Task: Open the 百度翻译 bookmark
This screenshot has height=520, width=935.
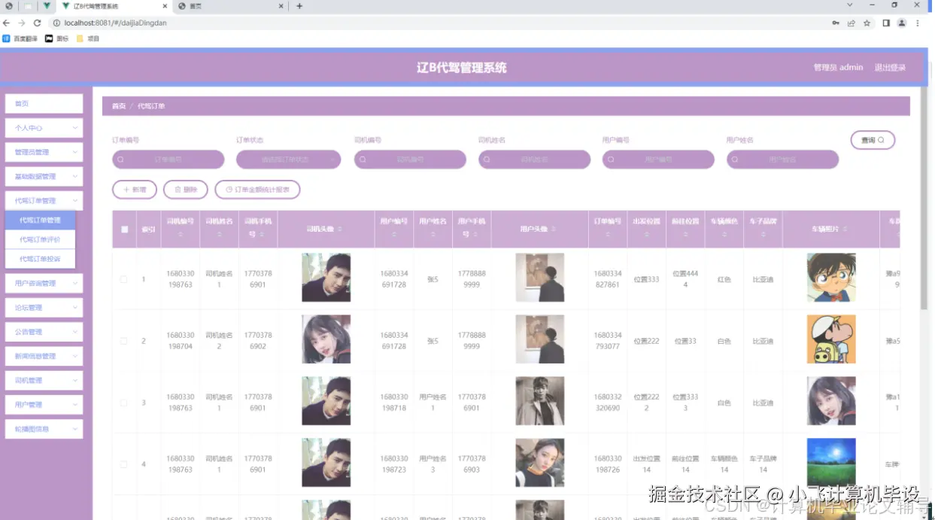Action: click(x=20, y=38)
